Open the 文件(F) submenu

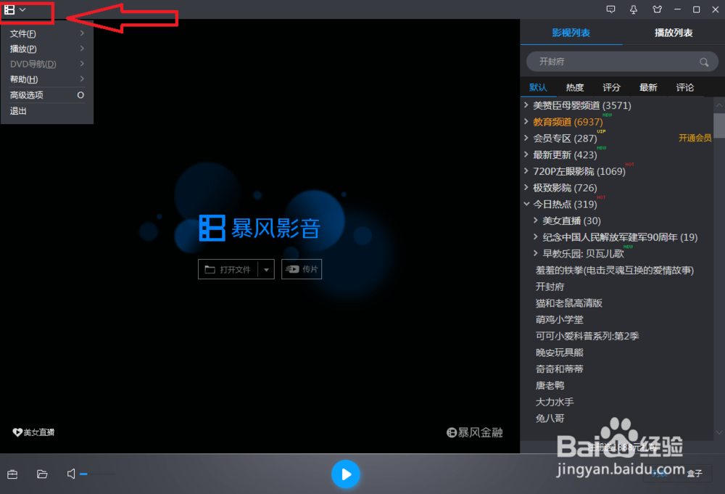(x=47, y=33)
